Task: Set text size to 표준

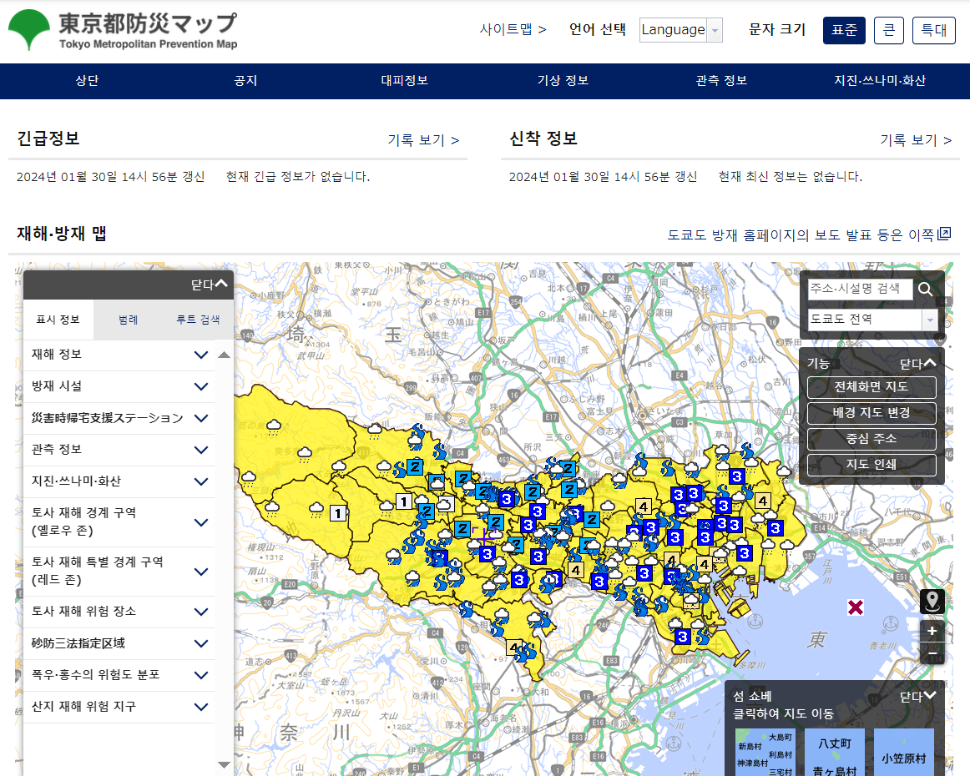Action: coord(844,30)
